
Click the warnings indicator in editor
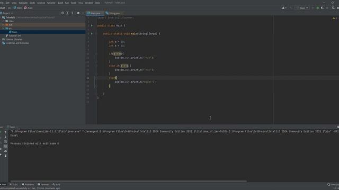click(335, 18)
